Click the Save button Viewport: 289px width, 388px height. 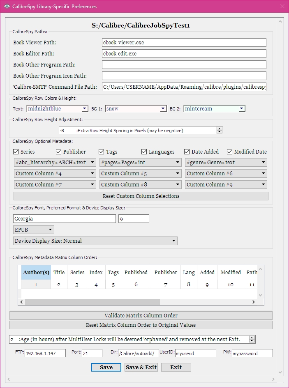(106, 367)
